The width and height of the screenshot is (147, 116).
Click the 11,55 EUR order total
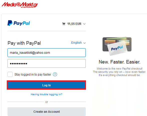[74, 24]
